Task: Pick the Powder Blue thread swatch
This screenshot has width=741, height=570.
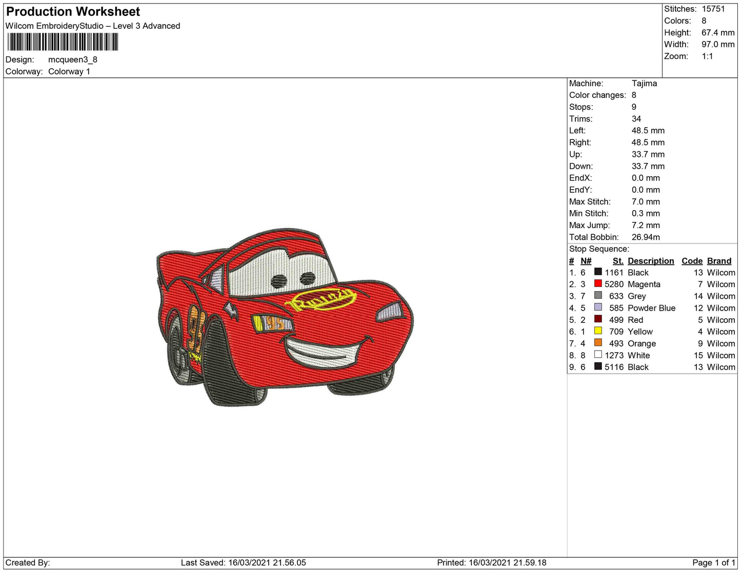Action: (598, 307)
